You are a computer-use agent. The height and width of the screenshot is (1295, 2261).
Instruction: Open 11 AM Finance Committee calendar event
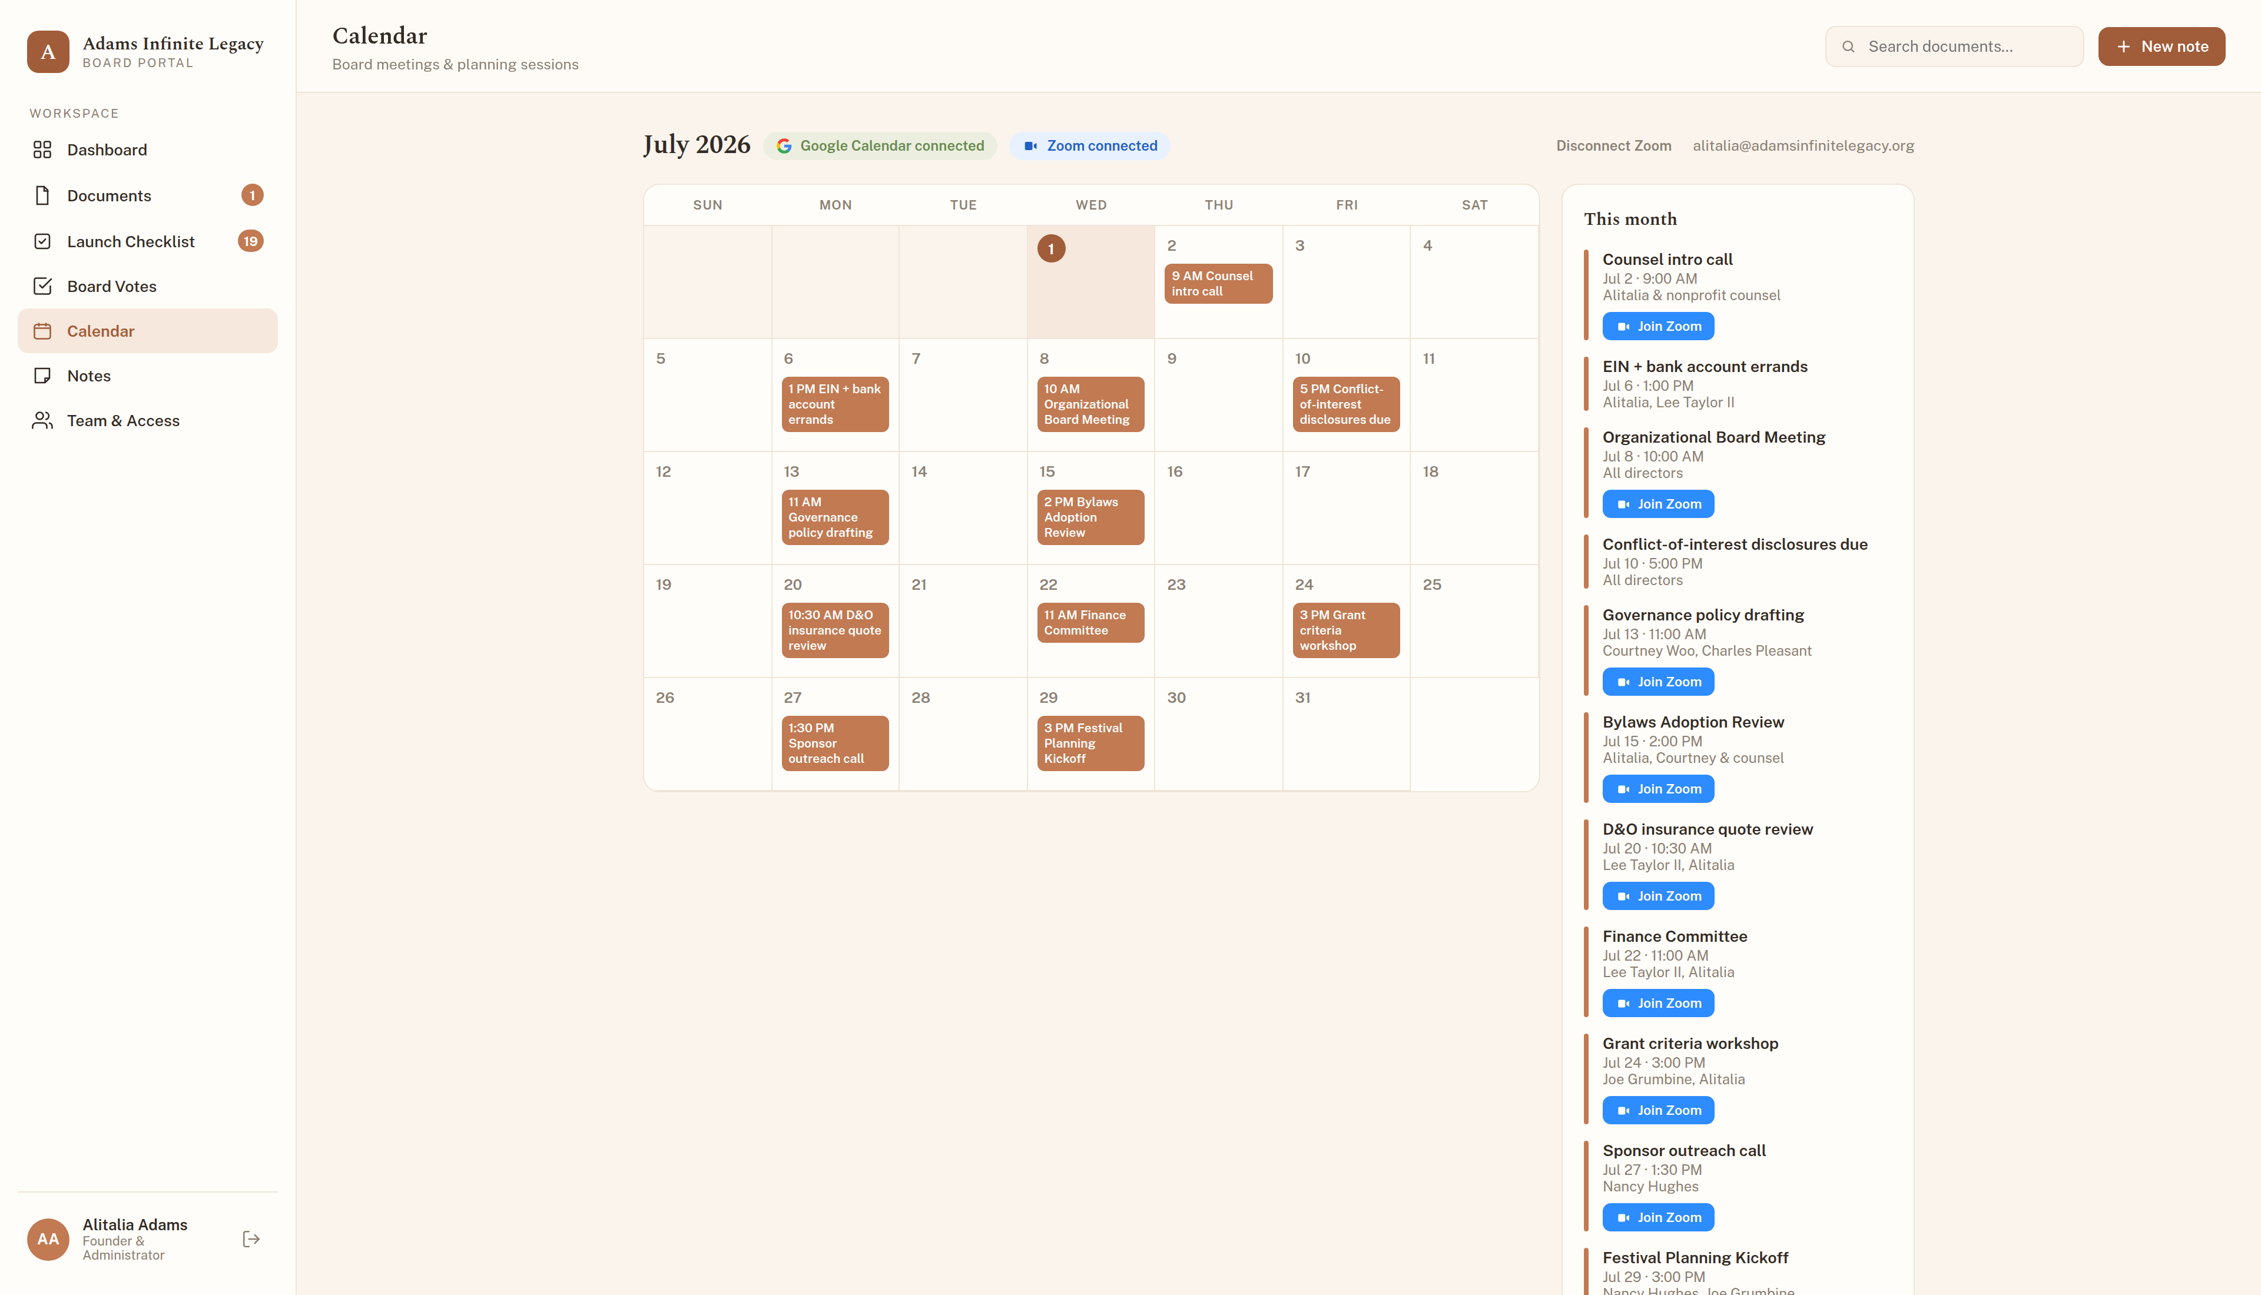pos(1090,623)
